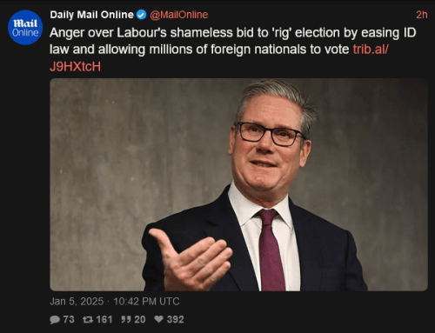Click the 20 quotes count
Screen dimensions: 435x333
pyautogui.click(x=140, y=319)
